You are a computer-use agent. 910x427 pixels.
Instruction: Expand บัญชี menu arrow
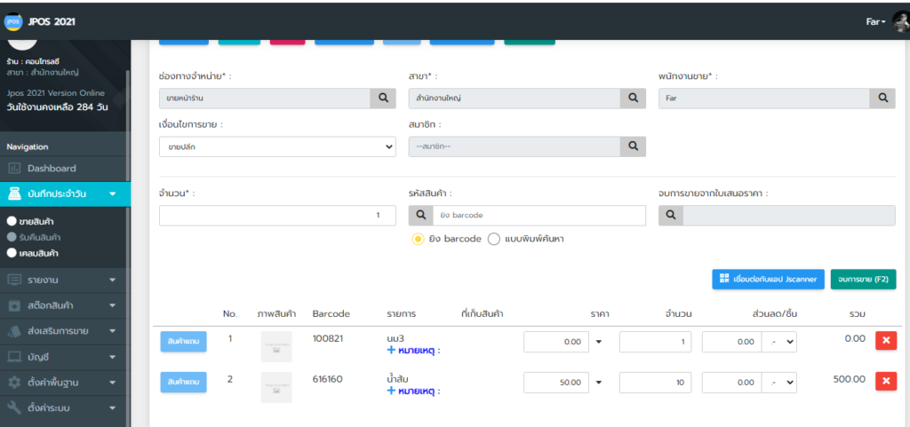(x=113, y=357)
